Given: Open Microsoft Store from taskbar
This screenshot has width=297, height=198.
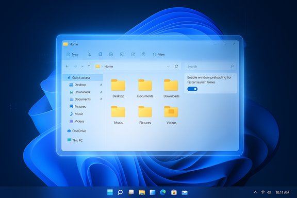Looking at the screenshot, I should coord(174,192).
